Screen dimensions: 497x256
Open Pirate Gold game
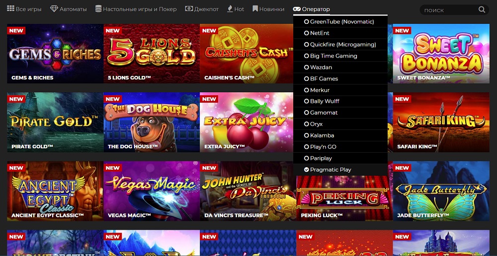pos(55,122)
